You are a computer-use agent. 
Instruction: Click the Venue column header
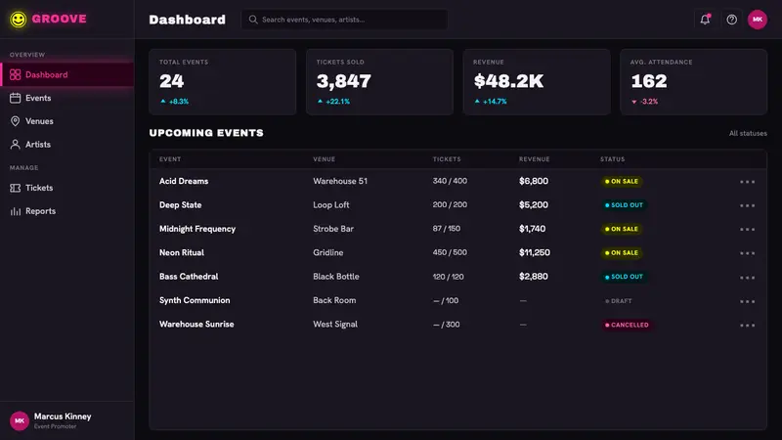(x=325, y=159)
